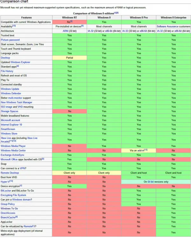Open footnote a beside Standard apps
Viewport: 191px width, 238px height.
pos(18,66)
